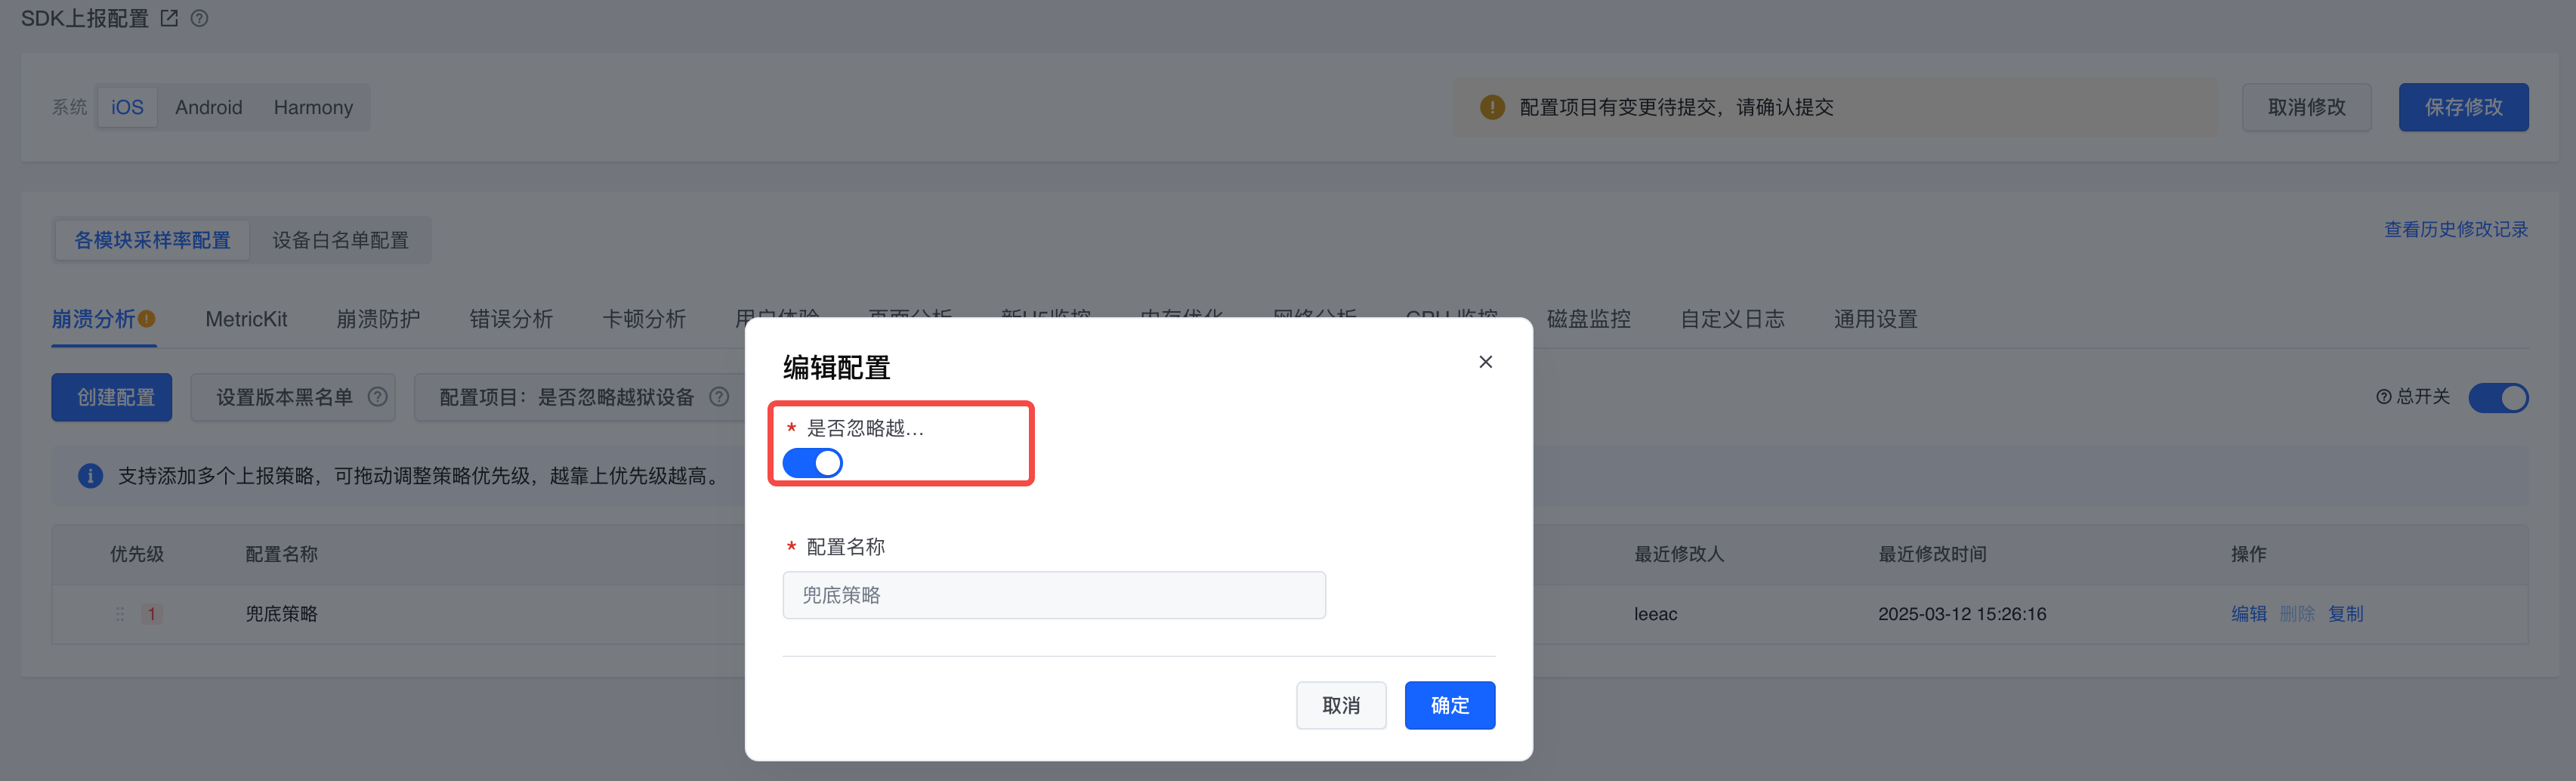Click help icon next to 设置版本黑名单
This screenshot has width=2576, height=781.
[377, 397]
